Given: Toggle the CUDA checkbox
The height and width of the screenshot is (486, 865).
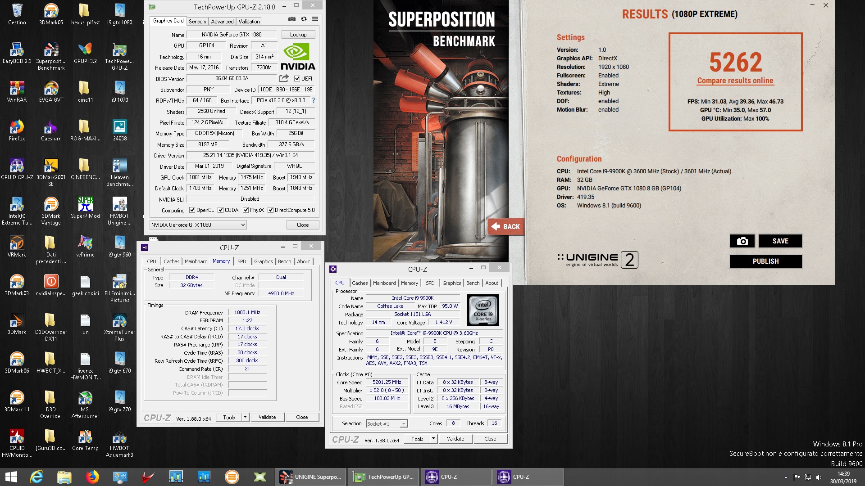Looking at the screenshot, I should (x=220, y=210).
